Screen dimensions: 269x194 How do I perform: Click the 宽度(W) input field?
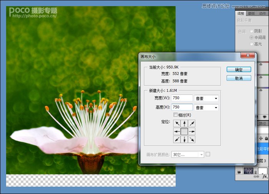tap(182, 98)
